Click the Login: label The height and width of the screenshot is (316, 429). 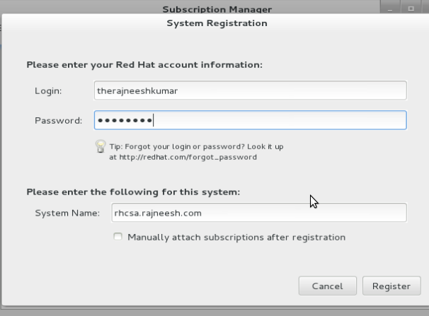[x=48, y=91]
